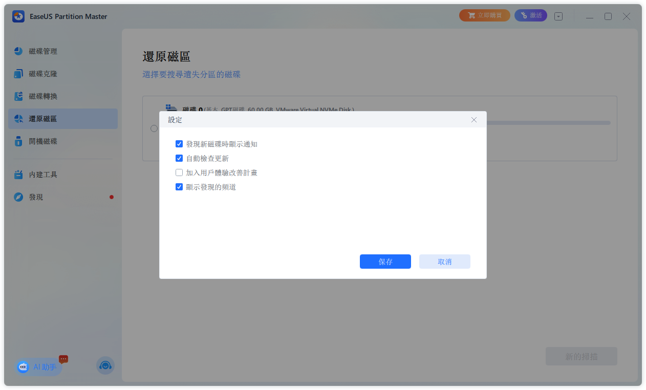
Task: Click the 發現 compass icon in sidebar
Action: point(18,197)
